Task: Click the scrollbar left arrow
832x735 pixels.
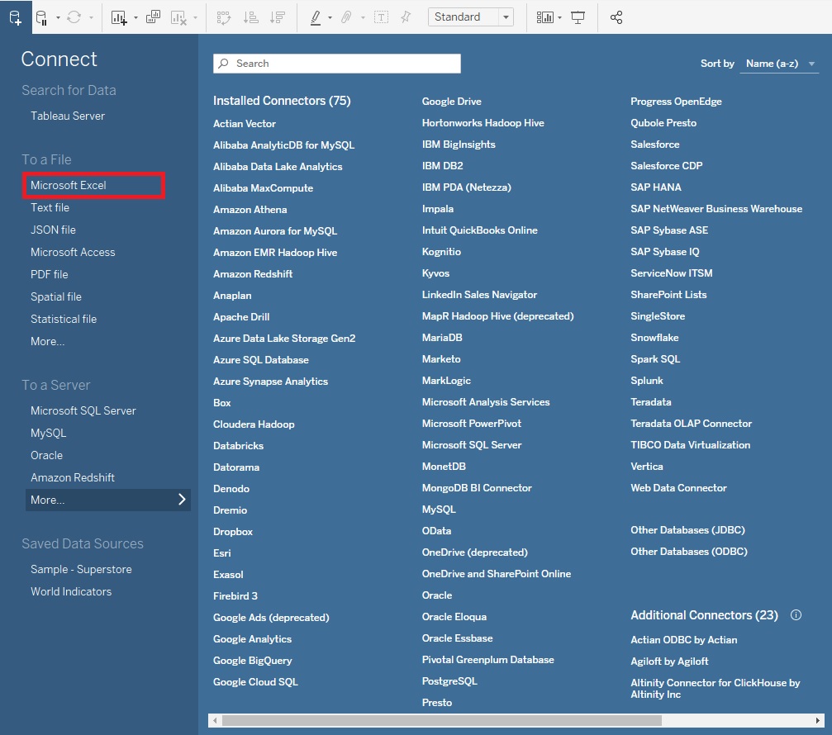Action: (x=214, y=720)
